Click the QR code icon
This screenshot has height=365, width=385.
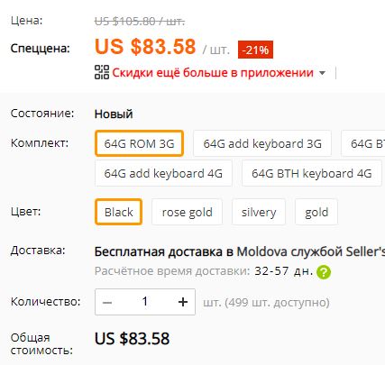[102, 72]
